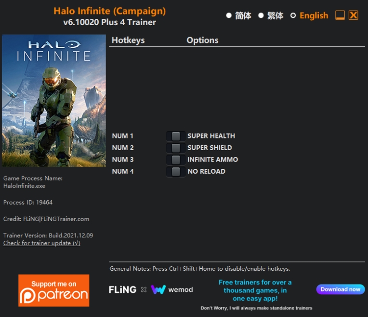
Task: Click the v6.10020 Plus 4 Trainer text
Action: click(110, 22)
